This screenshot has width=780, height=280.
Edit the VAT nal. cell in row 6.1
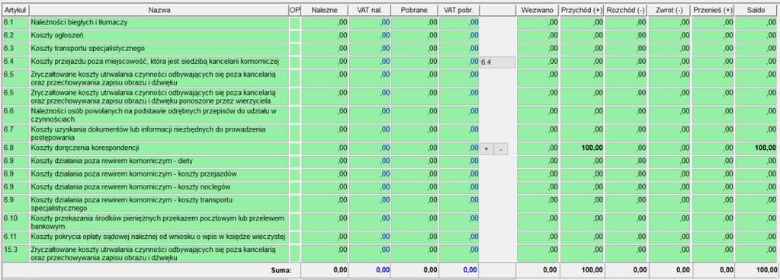(x=370, y=22)
